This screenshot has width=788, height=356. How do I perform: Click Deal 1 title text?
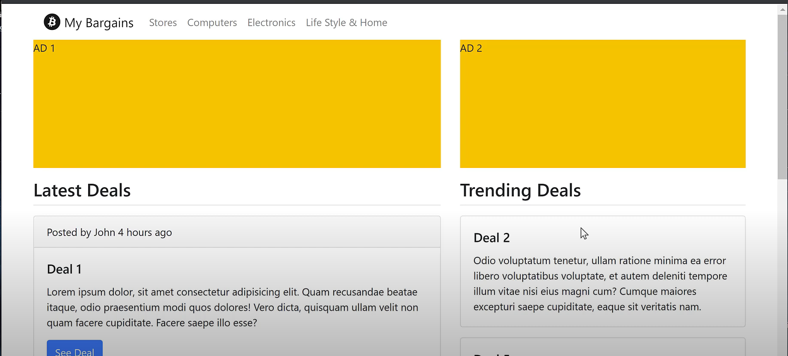click(64, 269)
